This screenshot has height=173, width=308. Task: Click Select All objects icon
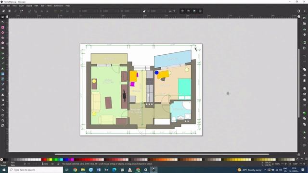click(3, 11)
